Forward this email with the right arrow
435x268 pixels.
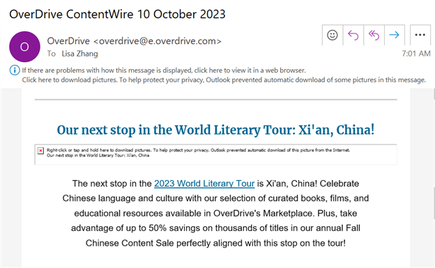coord(395,36)
